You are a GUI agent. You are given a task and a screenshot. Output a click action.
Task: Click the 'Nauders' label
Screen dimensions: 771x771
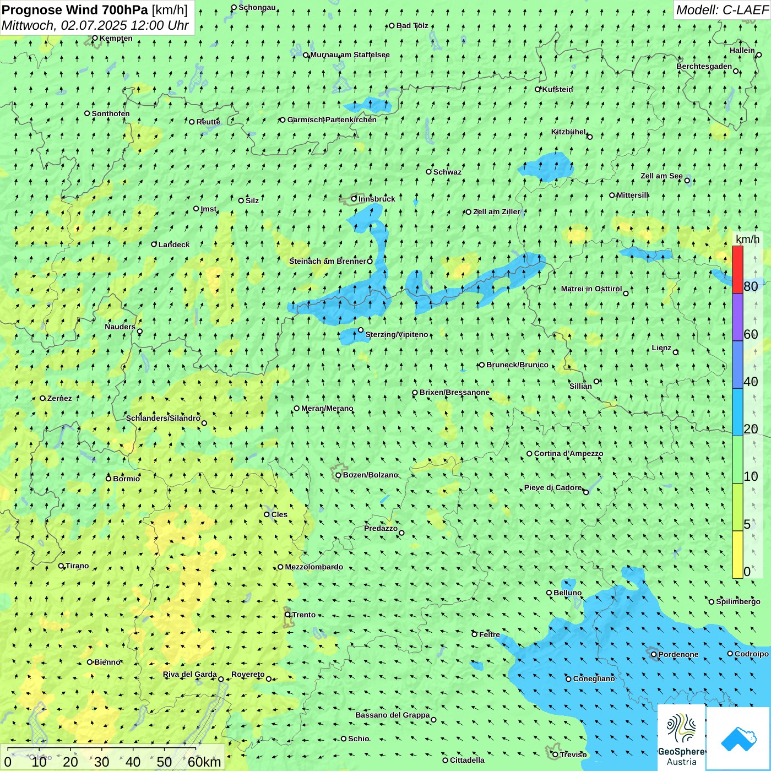(x=120, y=327)
